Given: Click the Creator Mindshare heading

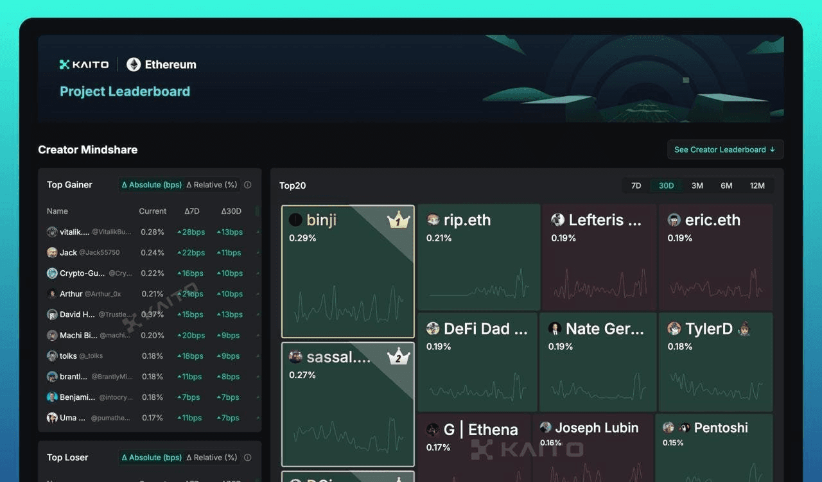Looking at the screenshot, I should coord(88,150).
